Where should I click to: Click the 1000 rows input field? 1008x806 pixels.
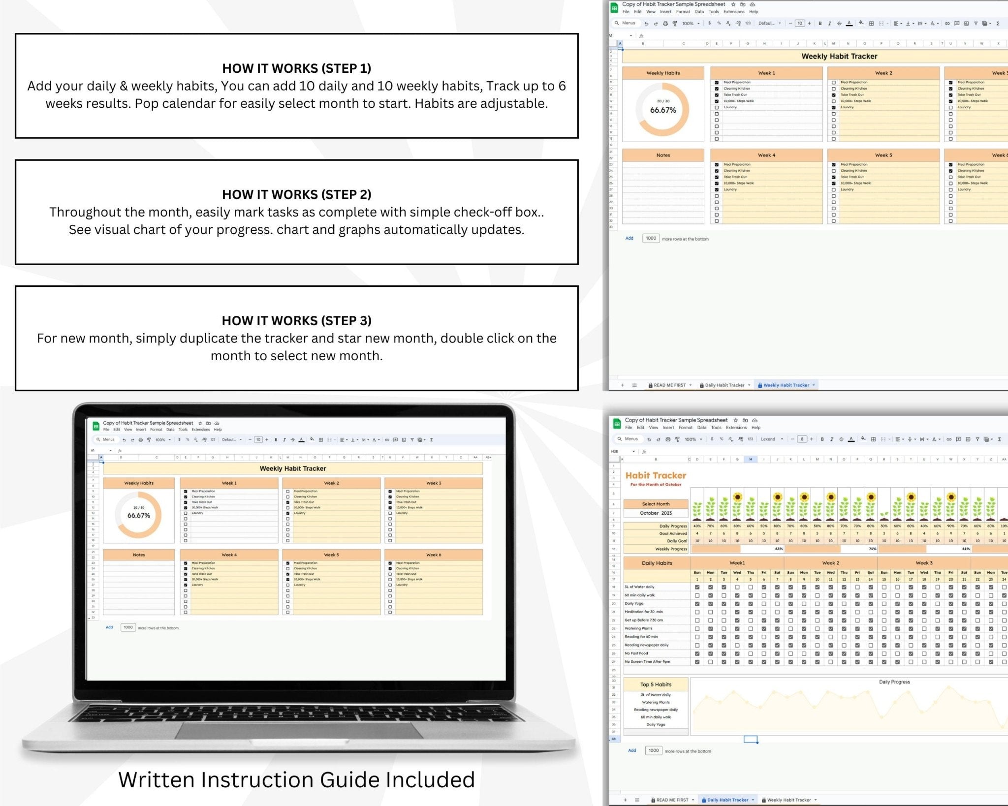tap(651, 238)
